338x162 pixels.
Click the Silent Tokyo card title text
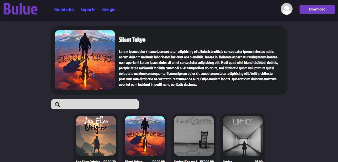click(x=134, y=161)
